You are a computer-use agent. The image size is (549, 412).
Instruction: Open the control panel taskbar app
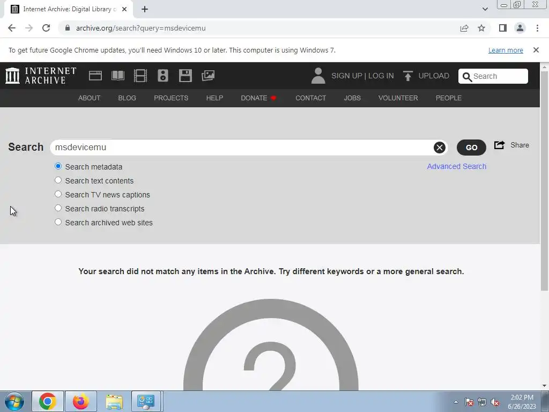146,401
